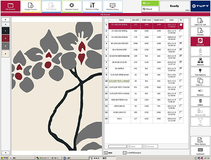The image size is (211, 160).
Task: Uncheck 3D for 3D-160X160-CIRCLES row
Action: pyautogui.click(x=181, y=43)
